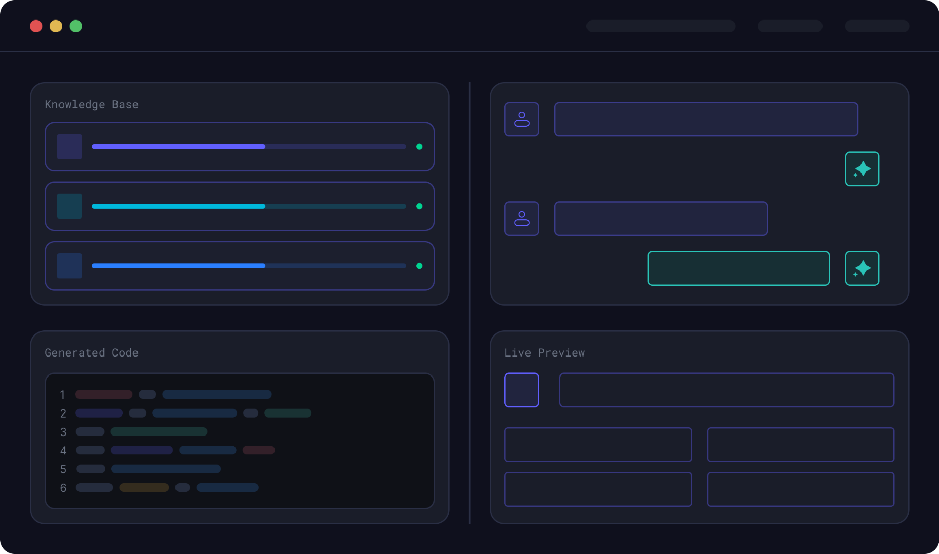Open the second shorter user message bubble
939x554 pixels.
tap(661, 219)
